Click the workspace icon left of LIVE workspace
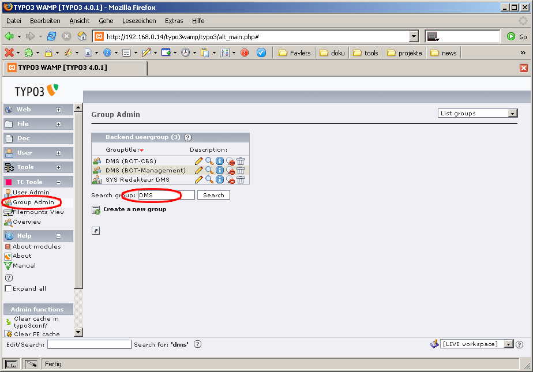 [434, 344]
